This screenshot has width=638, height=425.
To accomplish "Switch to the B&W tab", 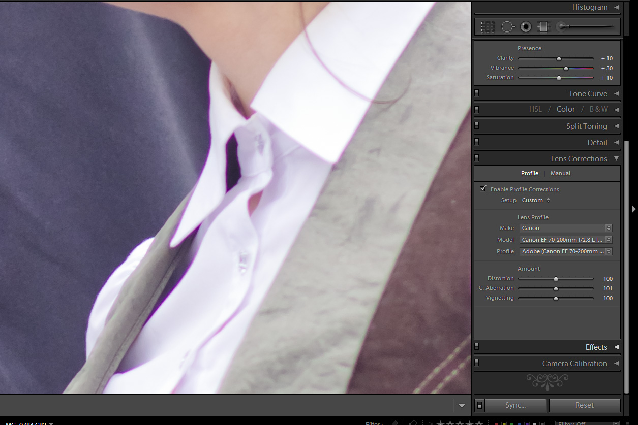I will click(x=598, y=109).
